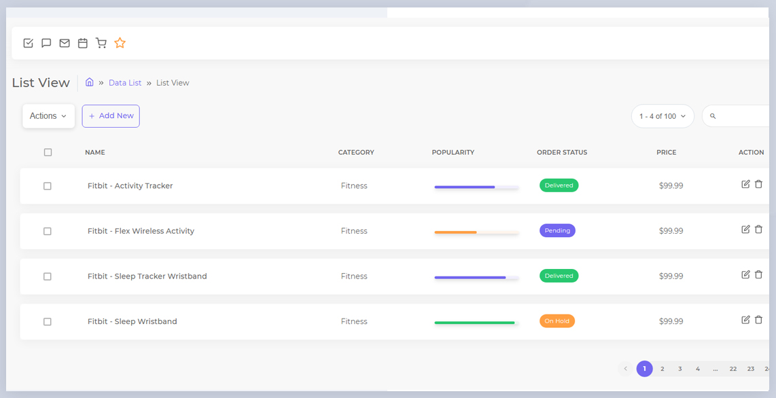
Task: Click the pagination ellipsis between 4 and 22
Action: pyautogui.click(x=716, y=369)
